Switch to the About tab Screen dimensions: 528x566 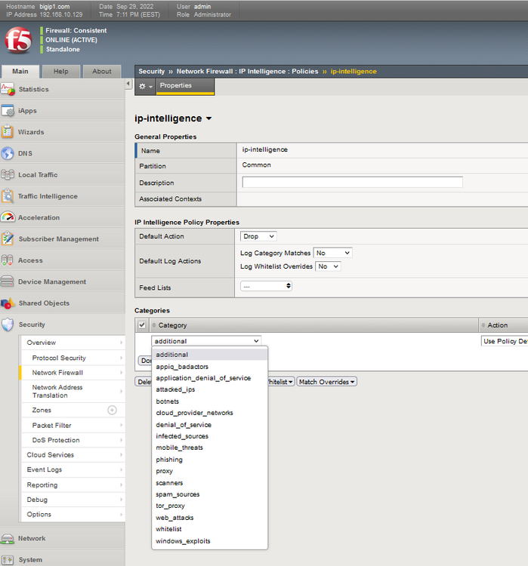pyautogui.click(x=102, y=72)
